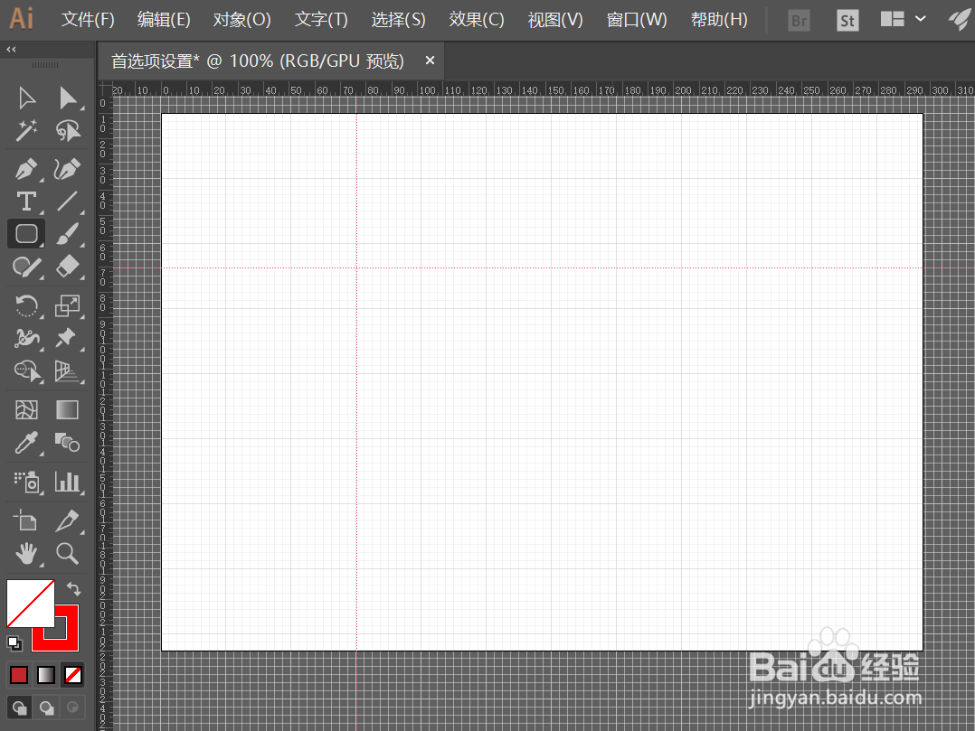This screenshot has width=975, height=731.
Task: Choose Draw Normal mode
Action: point(19,708)
